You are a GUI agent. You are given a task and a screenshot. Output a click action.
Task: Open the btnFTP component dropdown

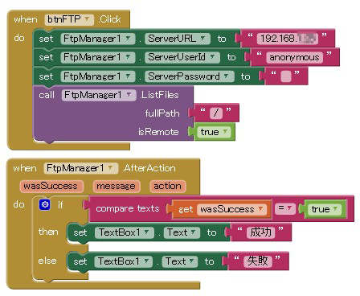pyautogui.click(x=69, y=19)
